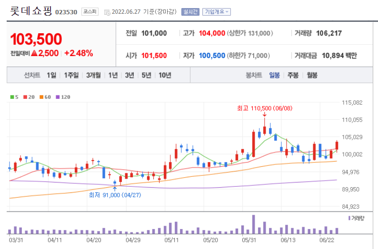Select the 1년 line chart tab
Image resolution: width=378 pixels, height=249 pixels.
point(113,75)
